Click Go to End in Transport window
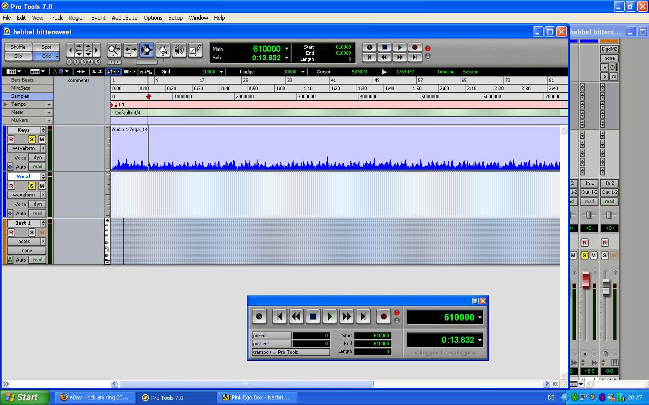This screenshot has height=405, width=649. (x=363, y=317)
